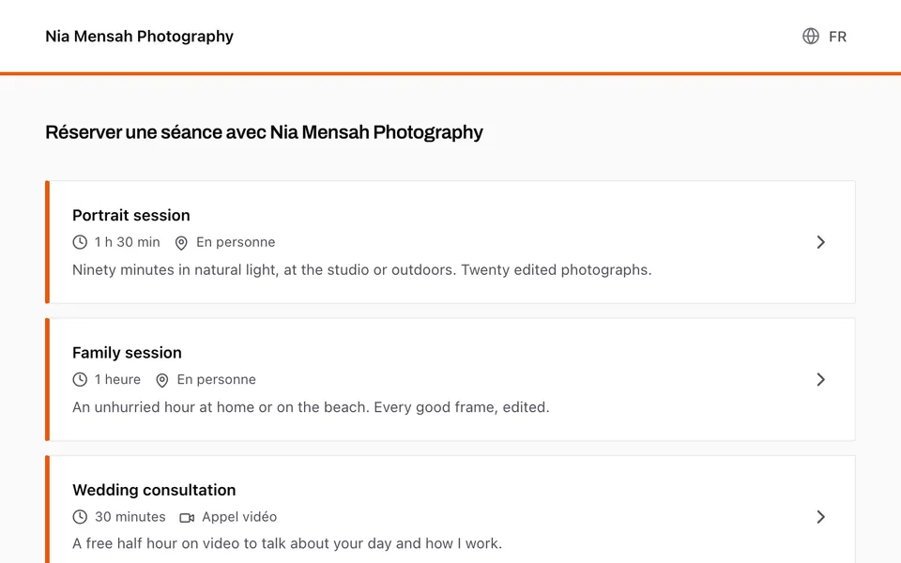Expand Portrait session with its chevron
This screenshot has width=901, height=563.
(820, 242)
